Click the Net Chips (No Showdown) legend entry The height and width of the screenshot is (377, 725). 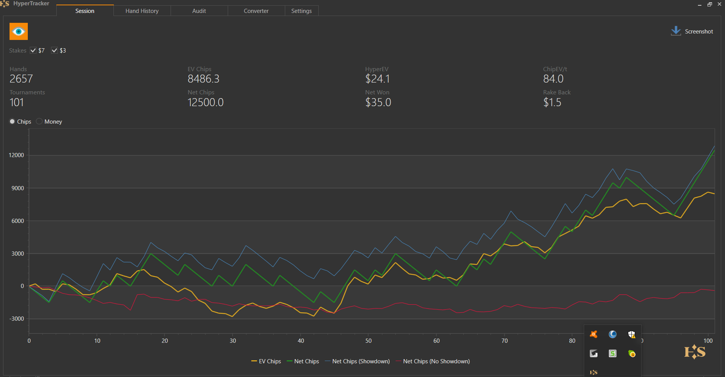pyautogui.click(x=433, y=361)
